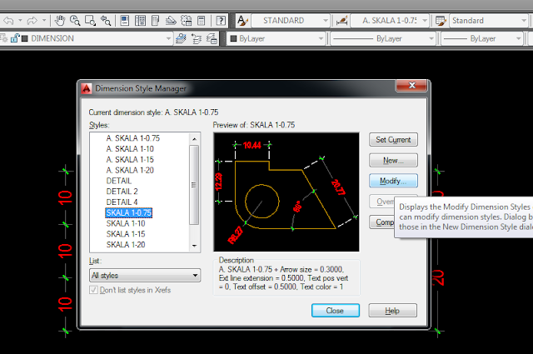The image size is (533, 354).
Task: Click the Make Object's Layer Current icon
Action: tap(181, 38)
